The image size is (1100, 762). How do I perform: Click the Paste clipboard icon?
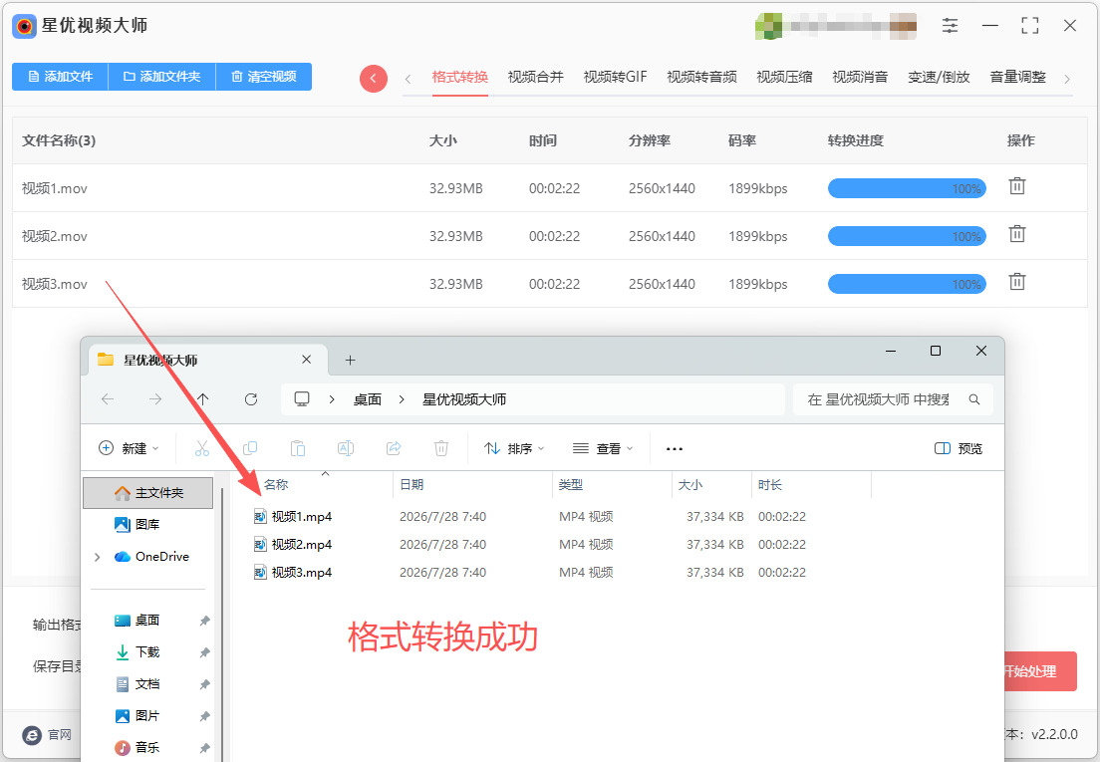coord(298,448)
